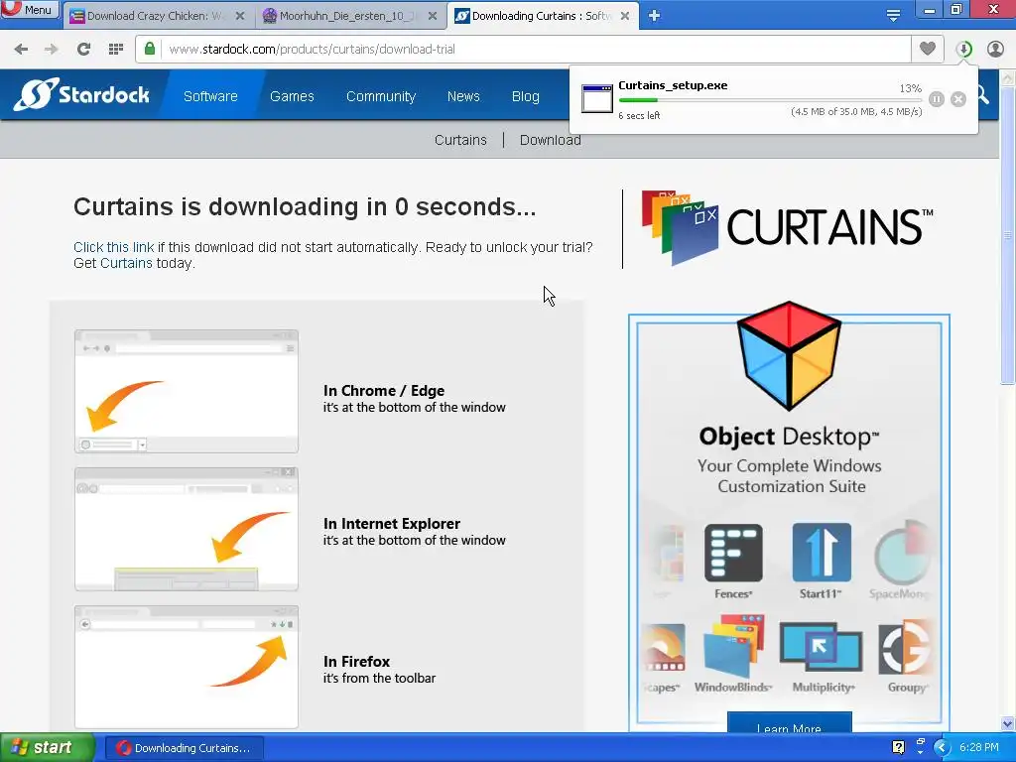1016x762 pixels.
Task: Open the user account profile icon
Action: tap(995, 50)
